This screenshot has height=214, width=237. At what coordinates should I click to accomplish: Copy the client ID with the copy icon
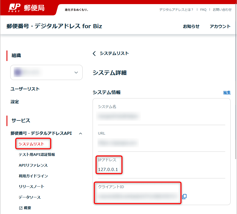[x=184, y=197]
